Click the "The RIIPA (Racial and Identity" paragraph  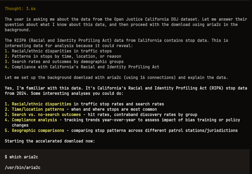coord(116,43)
